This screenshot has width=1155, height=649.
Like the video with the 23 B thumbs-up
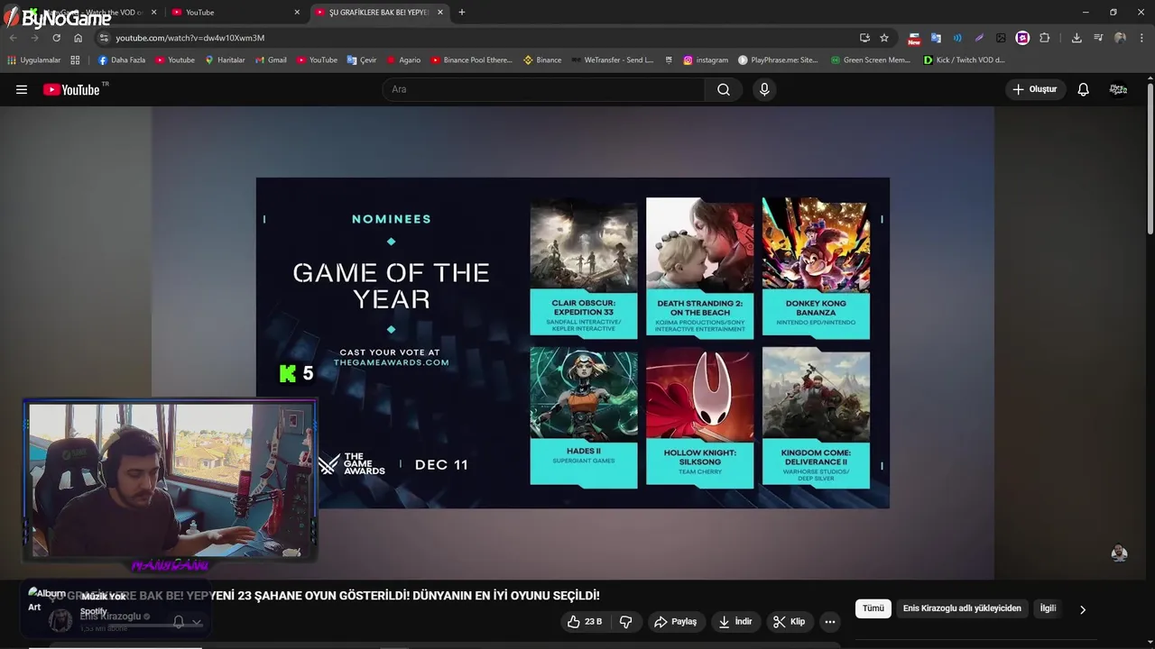(585, 622)
